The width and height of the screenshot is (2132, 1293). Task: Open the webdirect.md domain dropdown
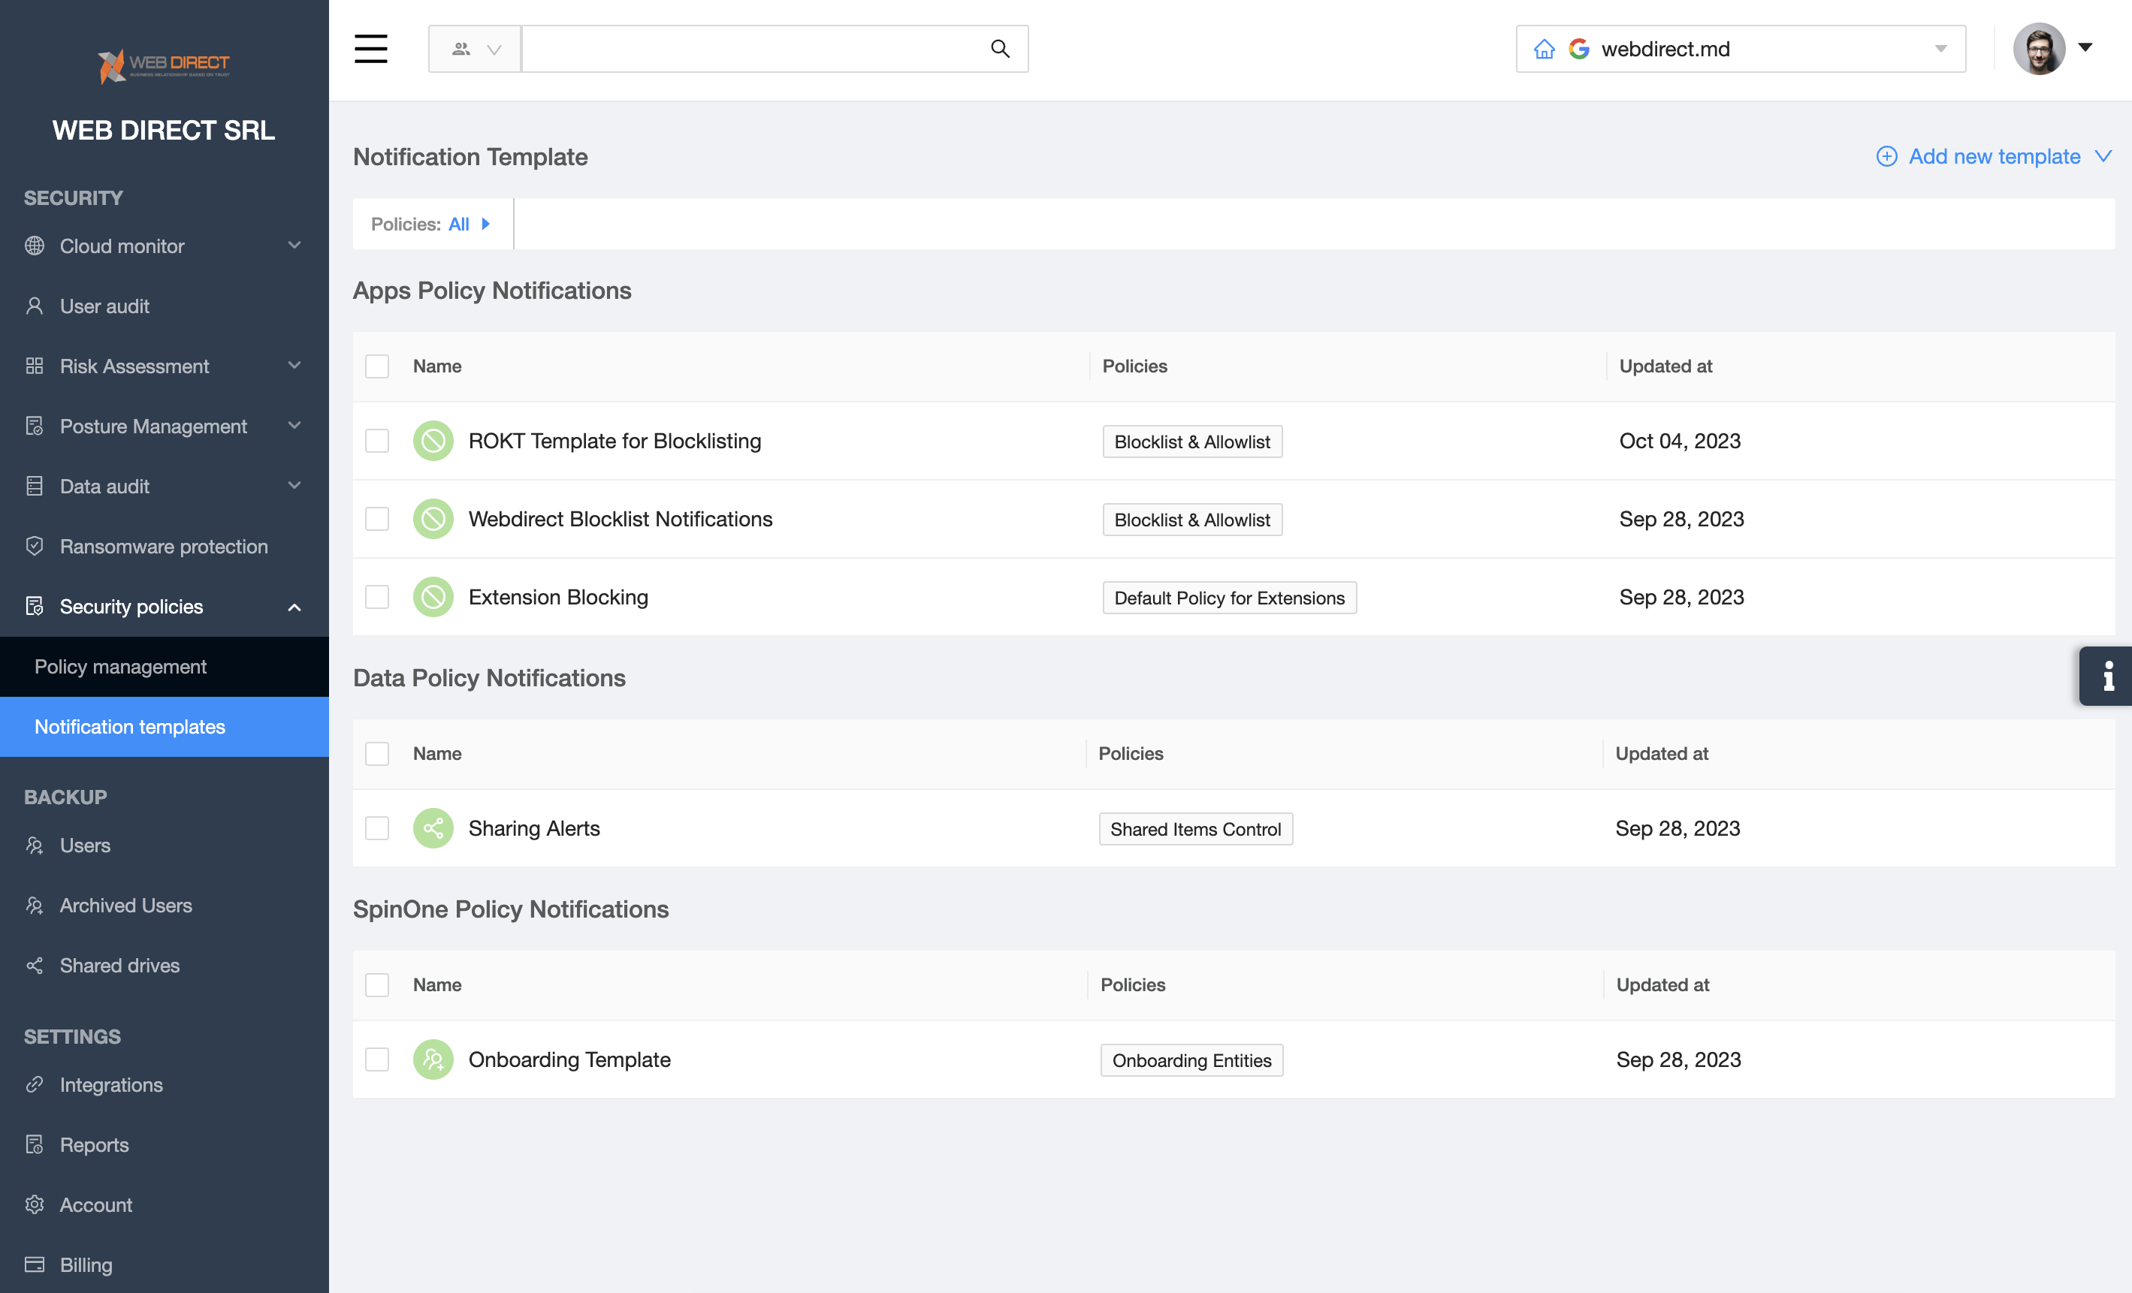coord(1940,50)
